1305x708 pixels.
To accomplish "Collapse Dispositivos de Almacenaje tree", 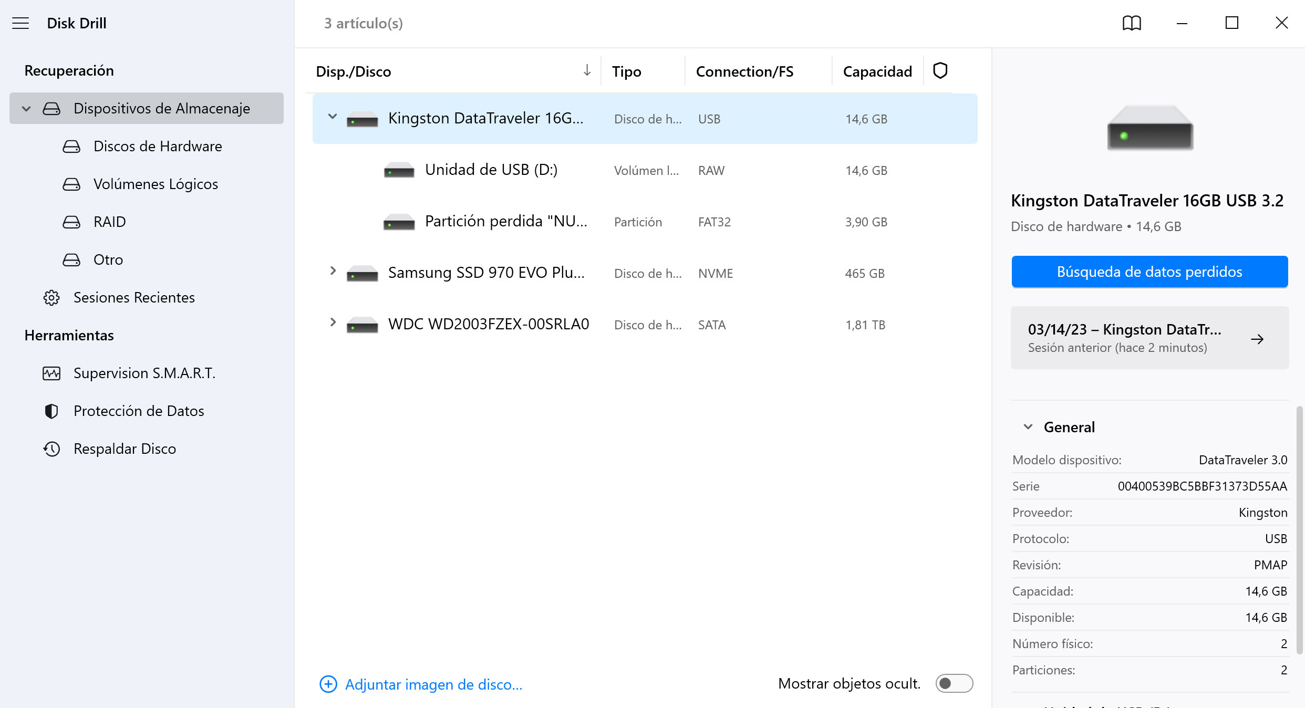I will [x=26, y=109].
